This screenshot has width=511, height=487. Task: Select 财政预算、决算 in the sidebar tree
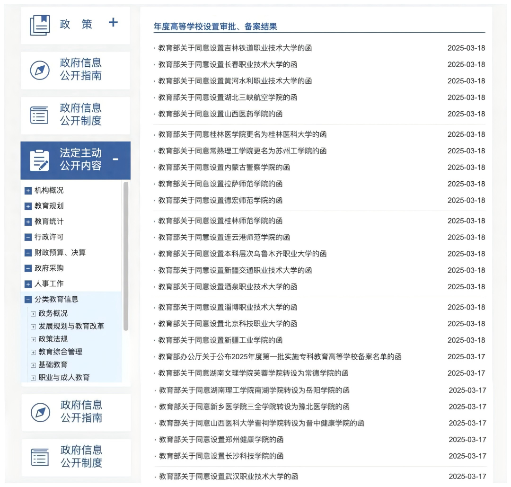point(60,253)
